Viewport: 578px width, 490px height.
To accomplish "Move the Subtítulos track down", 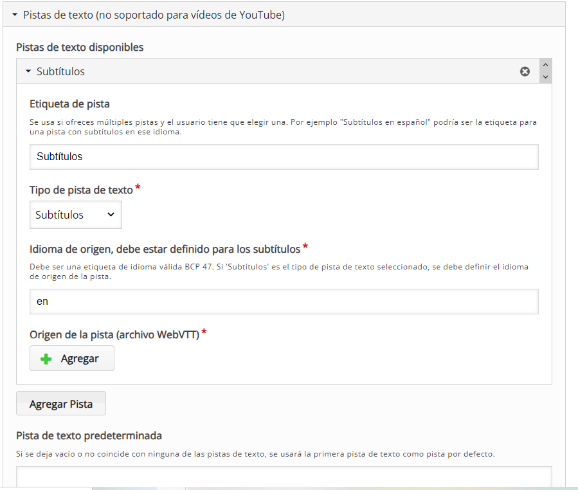I will [546, 77].
